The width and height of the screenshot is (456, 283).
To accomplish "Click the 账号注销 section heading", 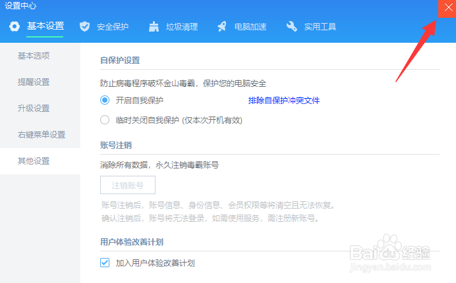I will [116, 145].
